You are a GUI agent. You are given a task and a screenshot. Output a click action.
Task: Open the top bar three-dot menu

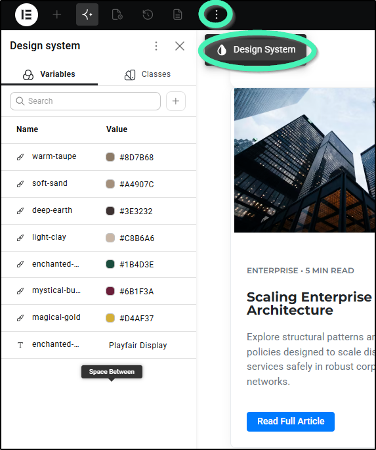pyautogui.click(x=217, y=14)
